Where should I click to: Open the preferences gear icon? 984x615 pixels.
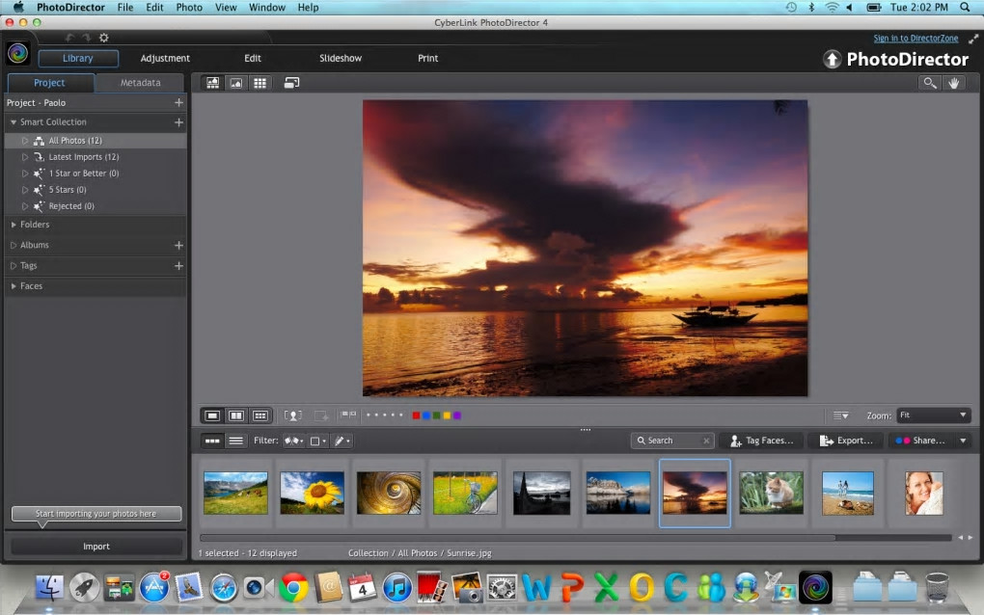pos(104,38)
